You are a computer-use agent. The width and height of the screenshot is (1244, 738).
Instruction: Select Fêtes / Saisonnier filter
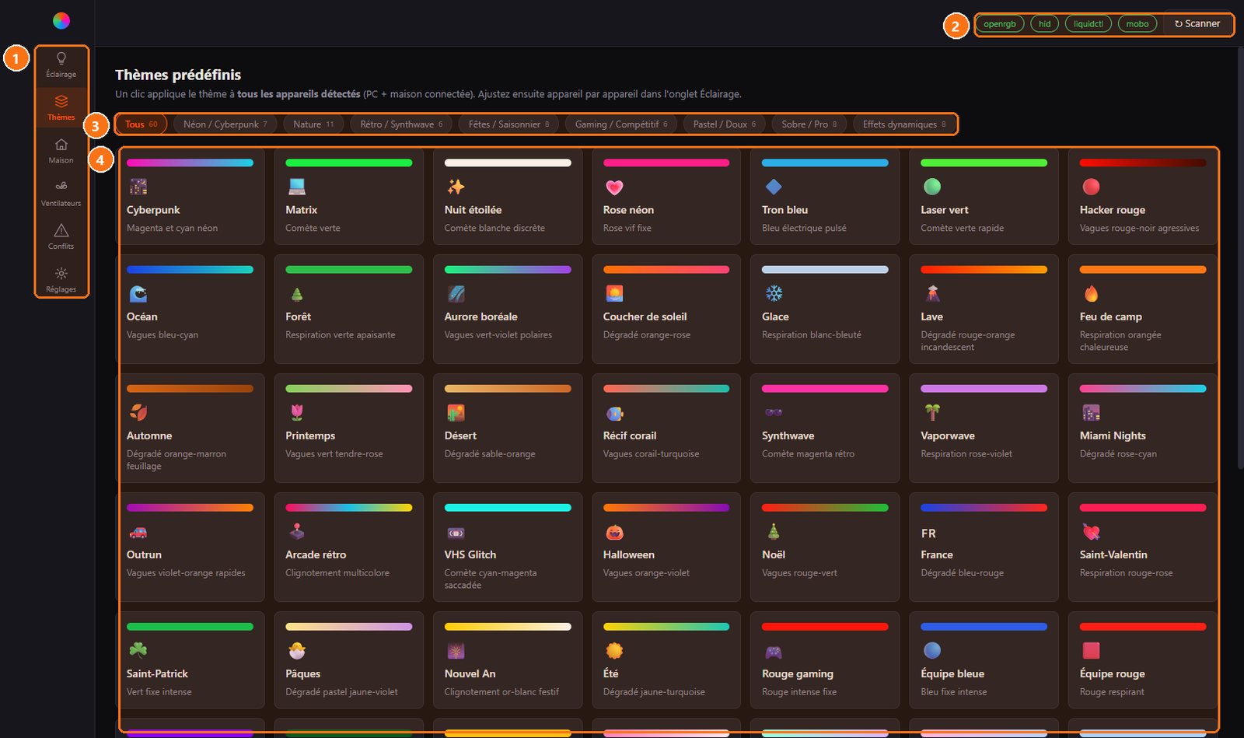click(508, 124)
